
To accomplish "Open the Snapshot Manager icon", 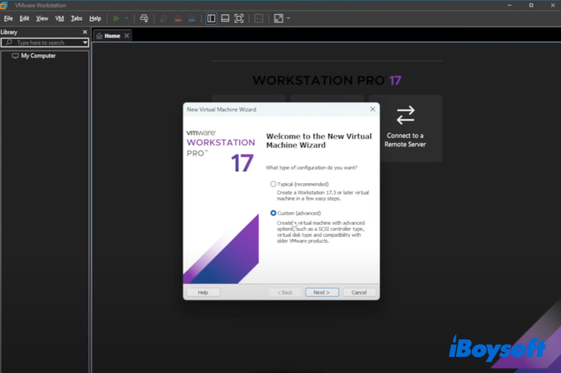I will click(x=192, y=18).
